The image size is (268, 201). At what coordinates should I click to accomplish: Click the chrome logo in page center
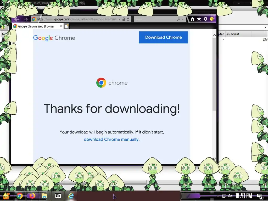[x=112, y=83]
